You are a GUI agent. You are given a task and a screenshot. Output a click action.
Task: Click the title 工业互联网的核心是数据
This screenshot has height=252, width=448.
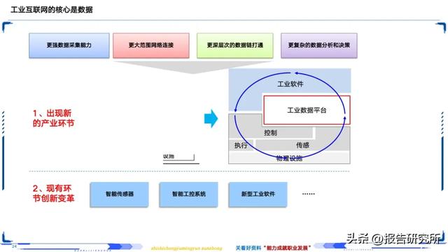coord(52,10)
